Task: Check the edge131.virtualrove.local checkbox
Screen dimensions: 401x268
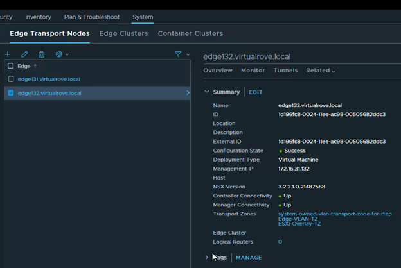Action: click(10, 80)
